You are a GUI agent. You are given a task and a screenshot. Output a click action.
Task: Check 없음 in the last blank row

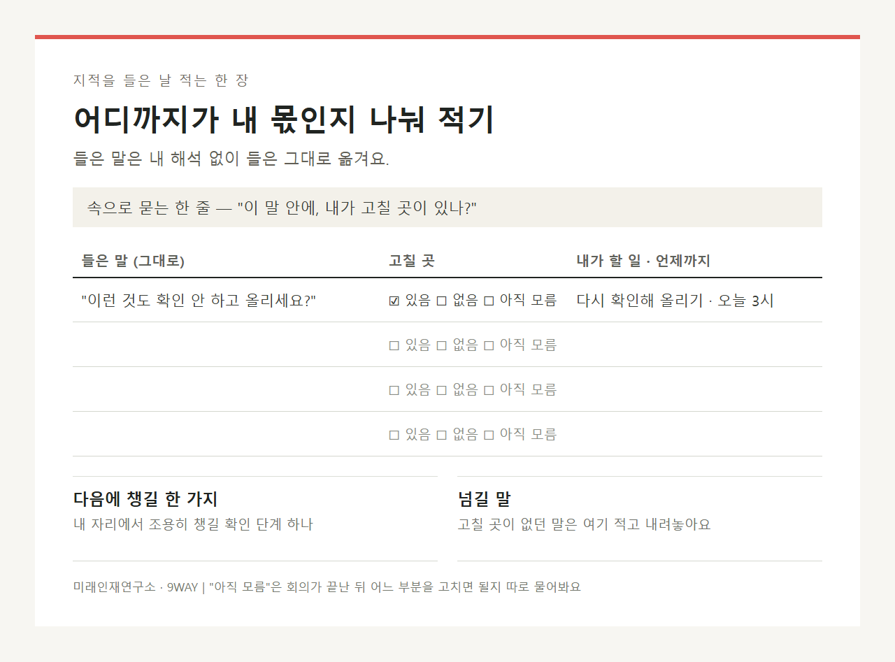[x=441, y=435]
